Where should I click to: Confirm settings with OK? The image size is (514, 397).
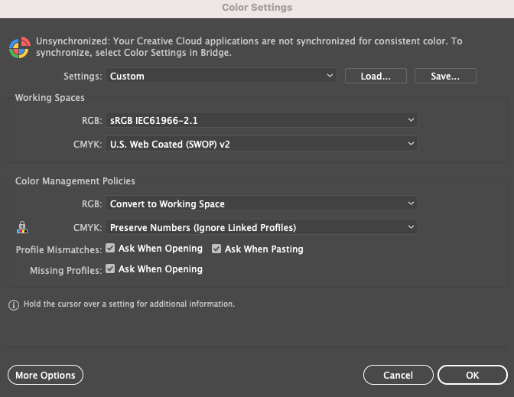click(x=473, y=375)
